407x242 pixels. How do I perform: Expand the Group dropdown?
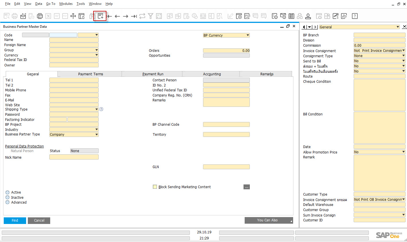pyautogui.click(x=74, y=50)
